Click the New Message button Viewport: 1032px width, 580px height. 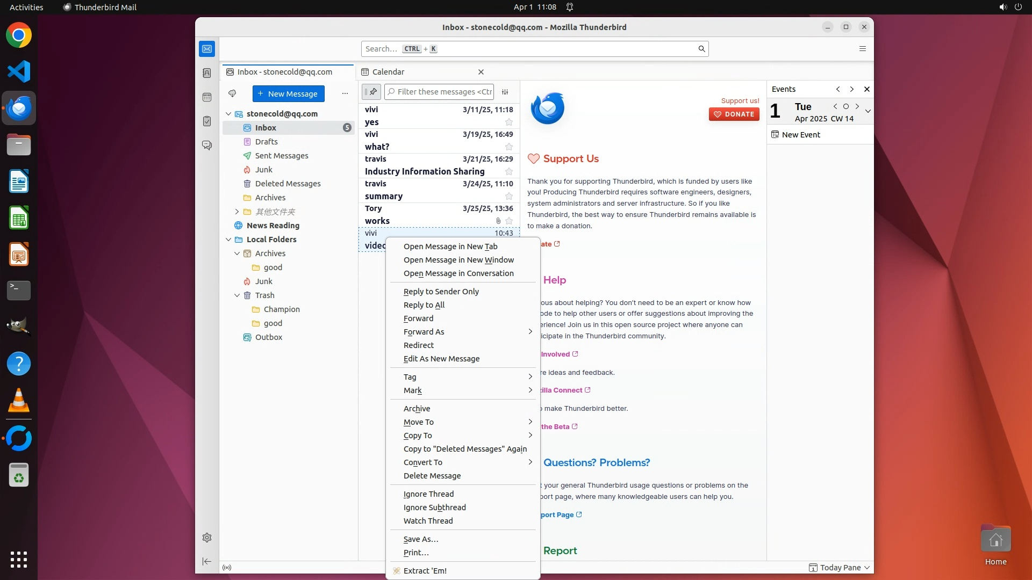point(288,93)
